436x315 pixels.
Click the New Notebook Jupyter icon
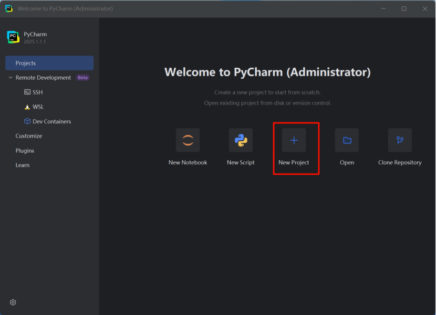tap(188, 140)
